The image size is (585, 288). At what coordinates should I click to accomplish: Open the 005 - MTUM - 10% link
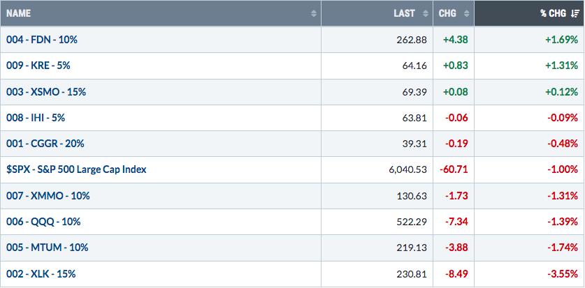click(x=47, y=248)
